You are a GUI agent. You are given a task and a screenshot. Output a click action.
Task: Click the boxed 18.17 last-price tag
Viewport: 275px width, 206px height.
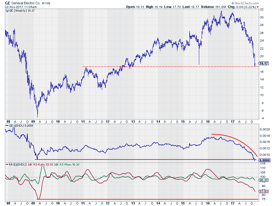click(x=264, y=63)
